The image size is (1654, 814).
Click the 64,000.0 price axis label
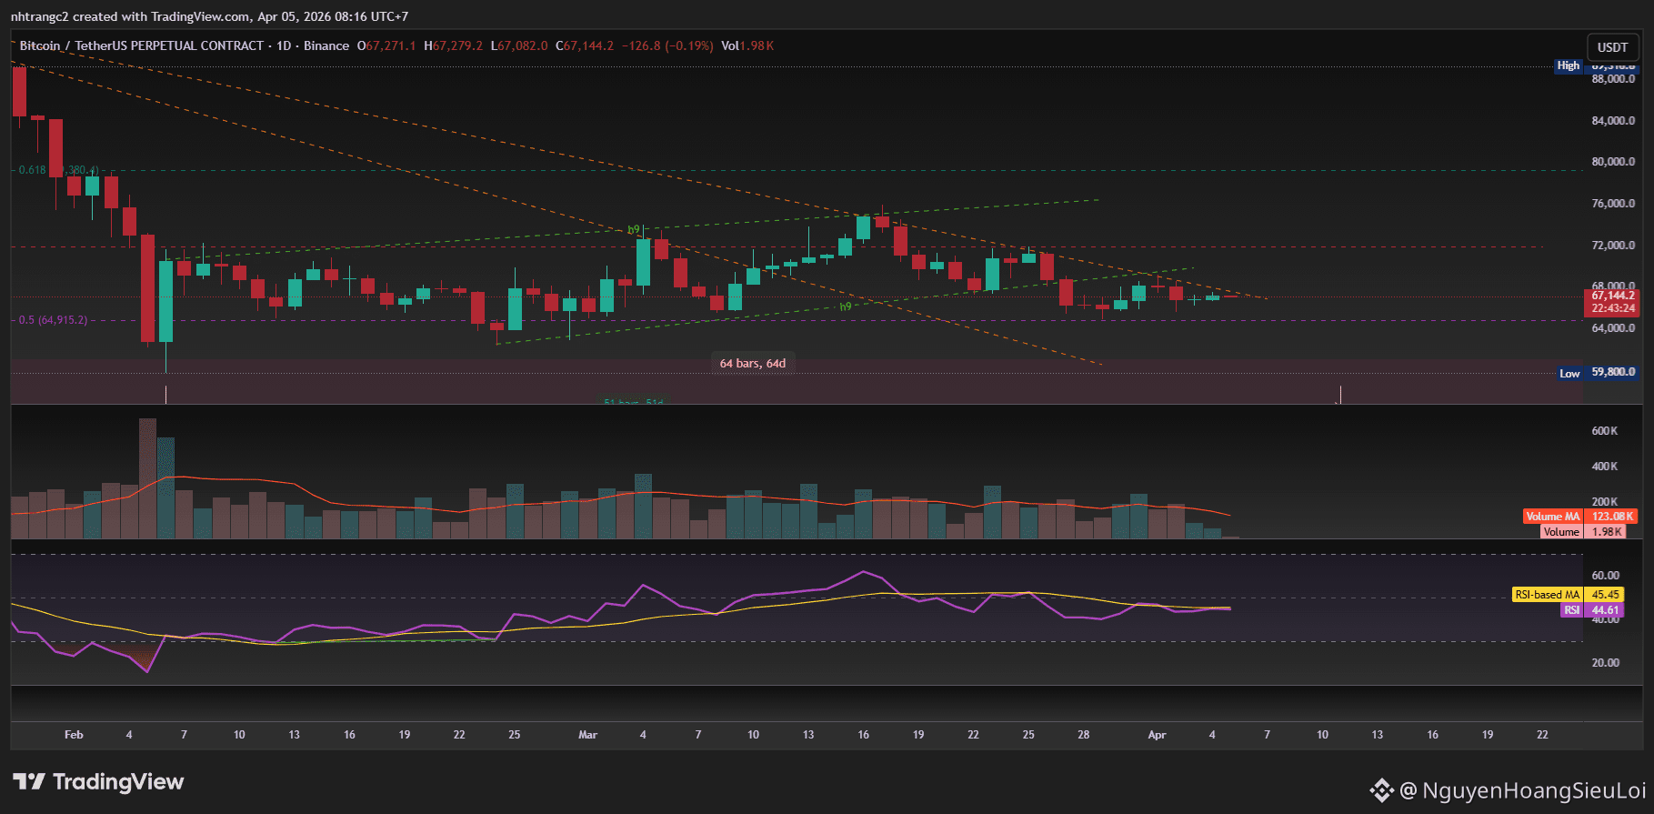(1613, 328)
